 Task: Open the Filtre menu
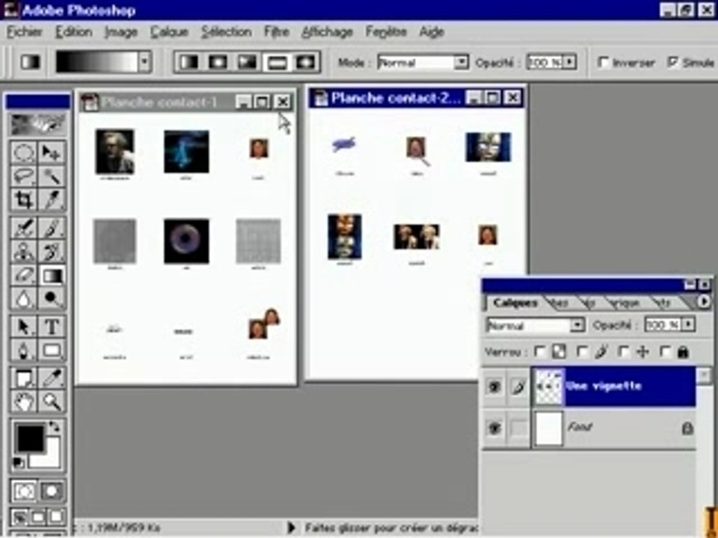(x=277, y=32)
